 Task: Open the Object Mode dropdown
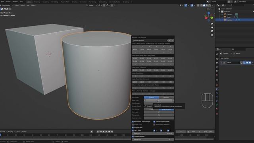coord(7,5)
